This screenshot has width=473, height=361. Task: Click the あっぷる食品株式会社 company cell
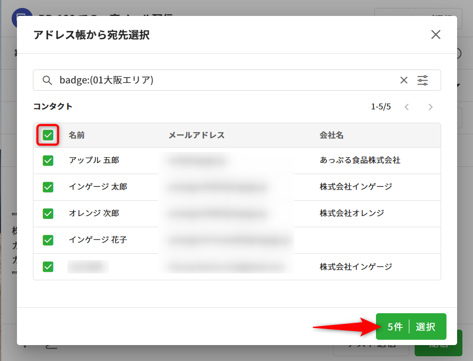[360, 160]
